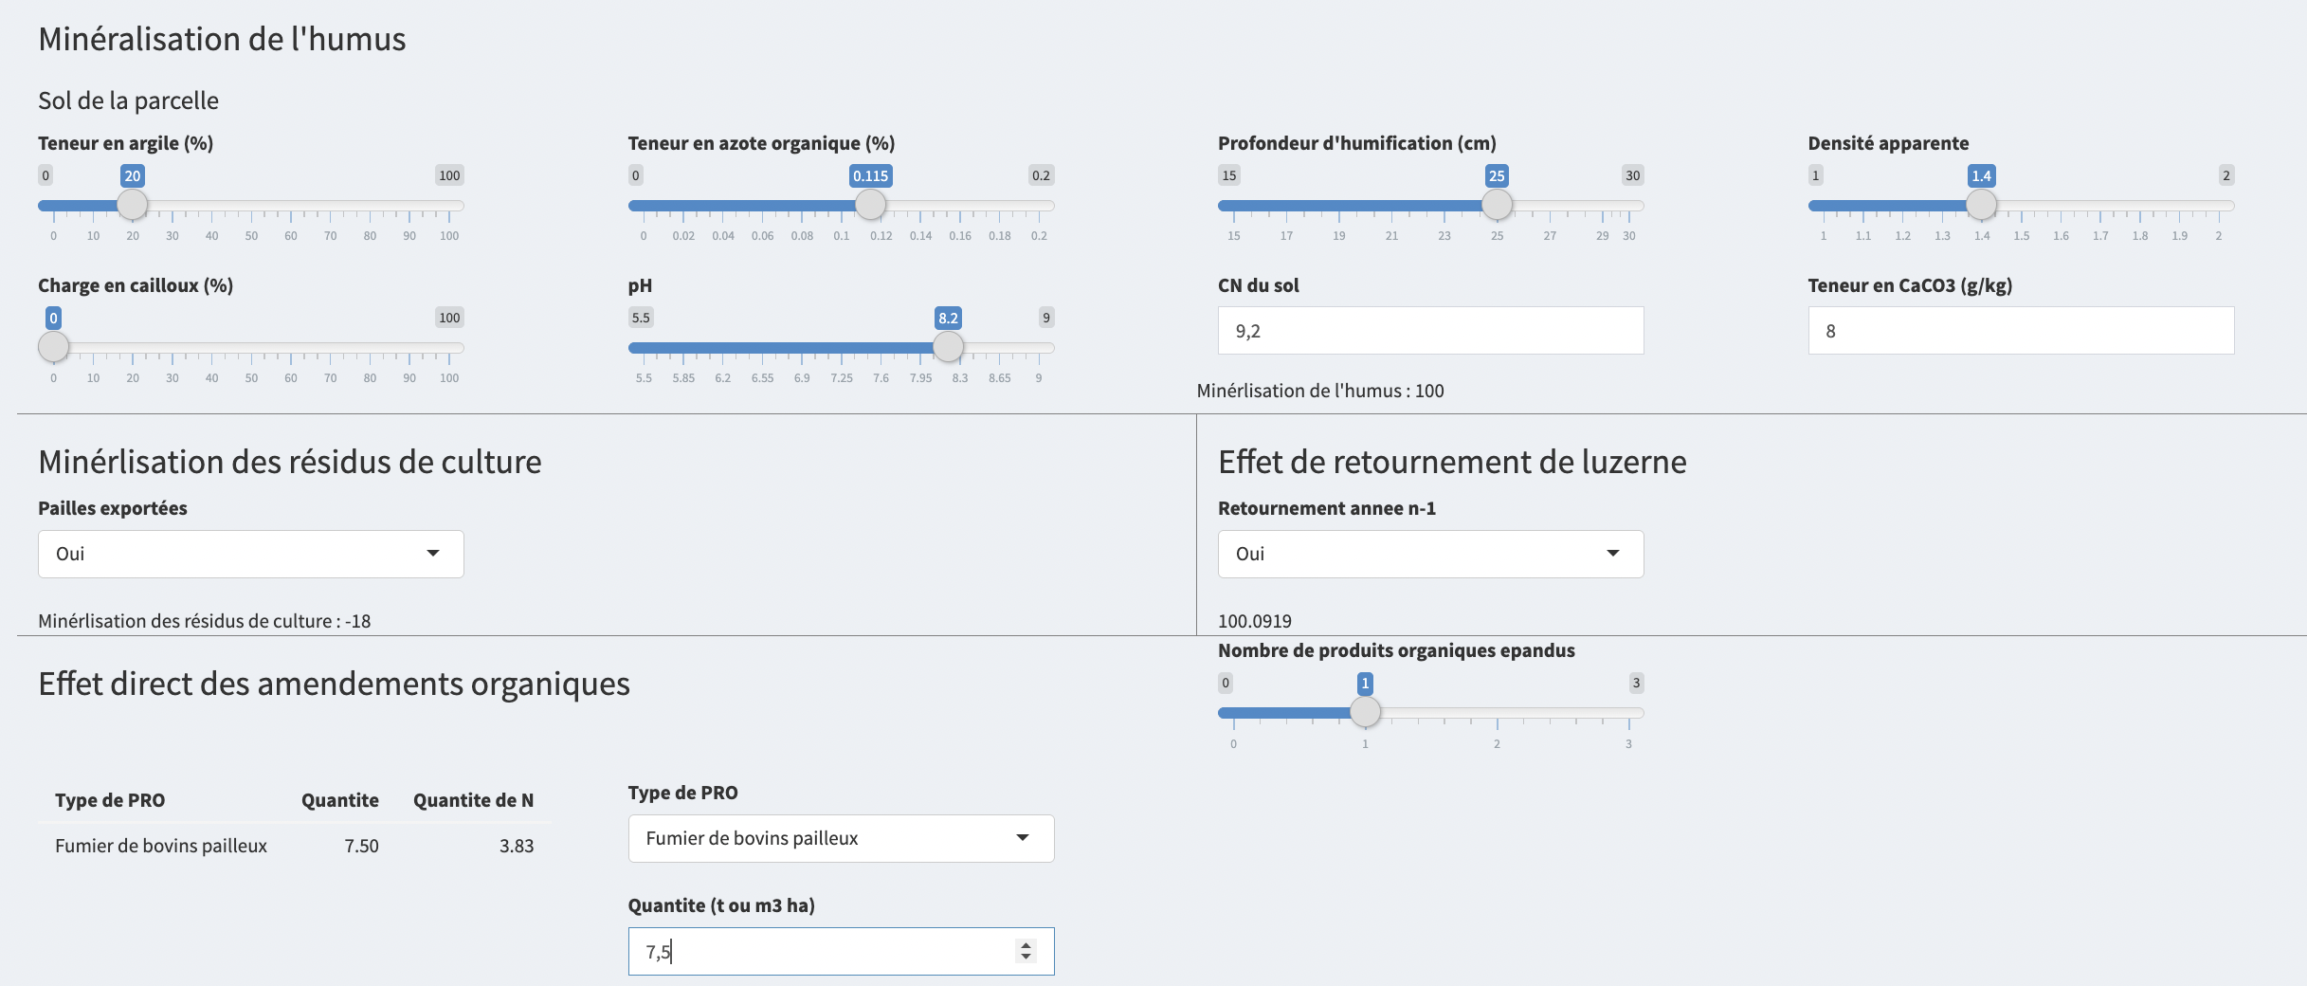Select the azote organique slider handle
Viewport: 2307px width, 986px height.
tap(870, 205)
